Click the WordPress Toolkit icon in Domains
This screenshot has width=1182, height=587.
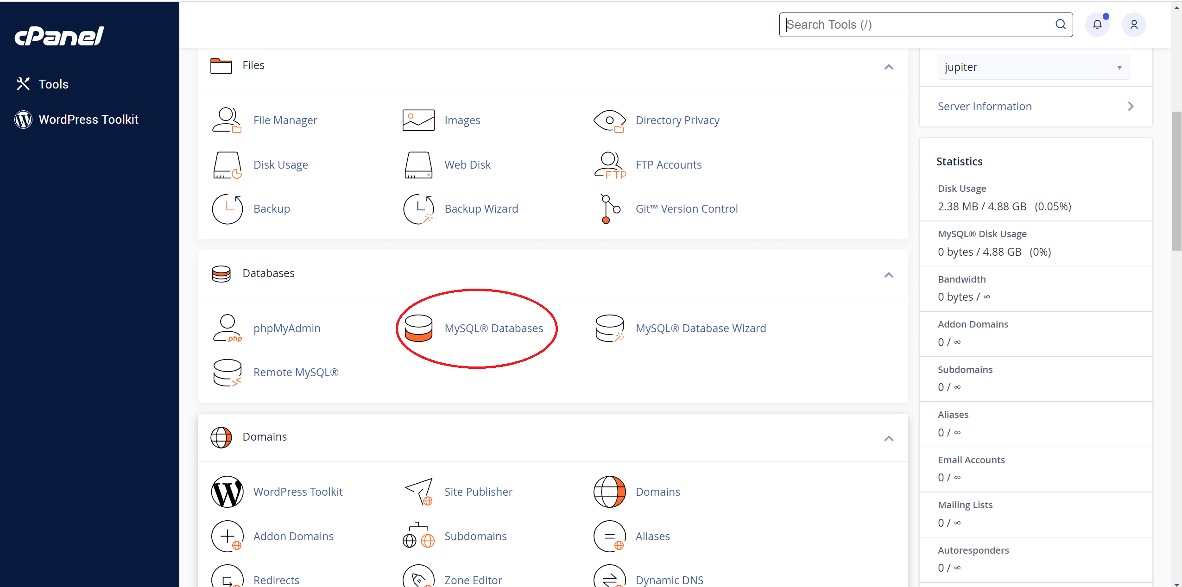point(227,492)
